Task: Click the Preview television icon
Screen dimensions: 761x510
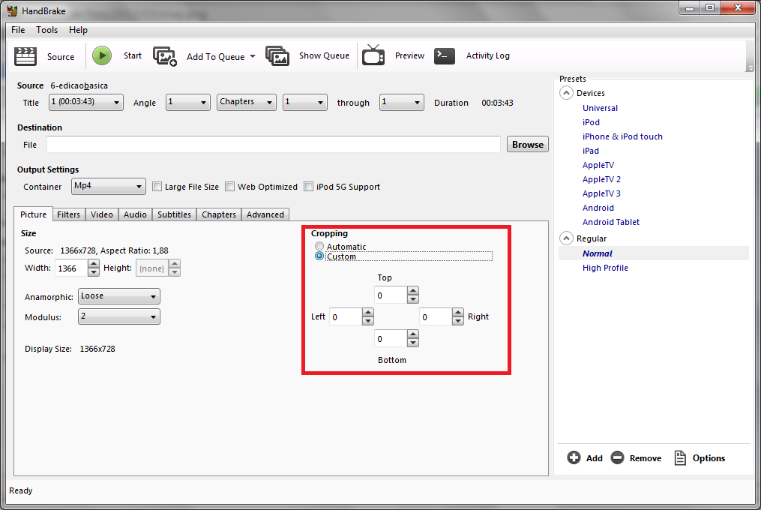Action: [x=373, y=55]
